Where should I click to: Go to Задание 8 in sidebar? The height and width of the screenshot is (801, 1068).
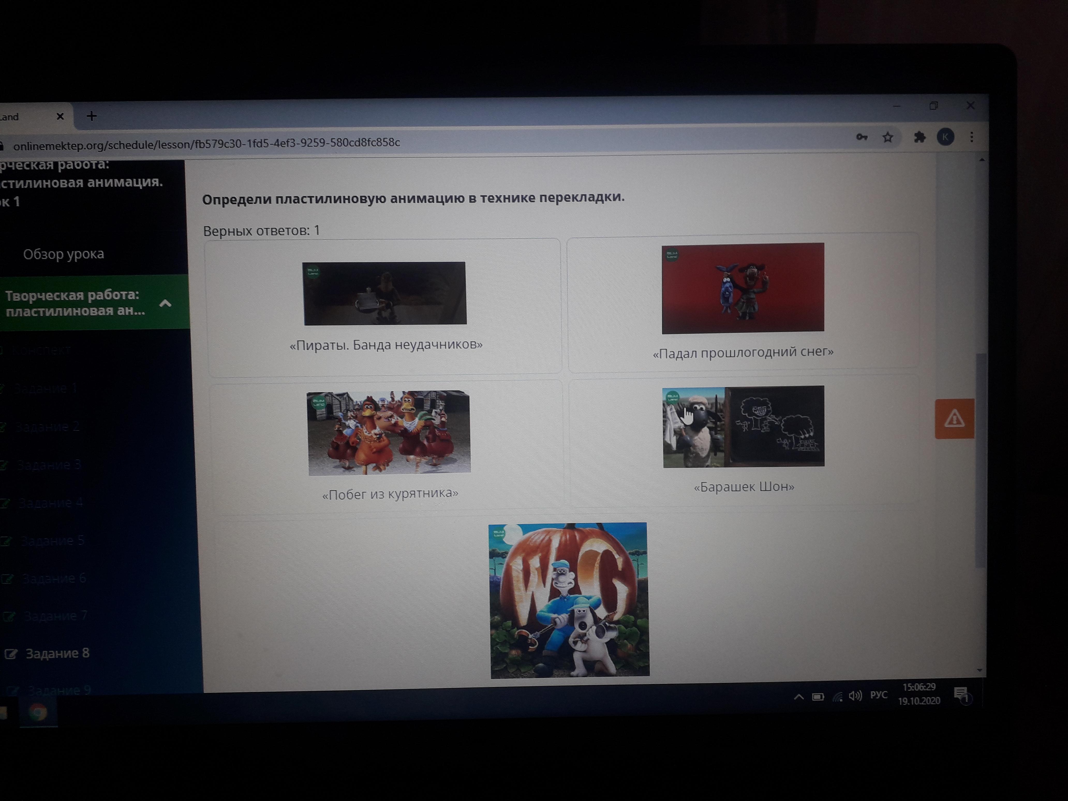57,653
